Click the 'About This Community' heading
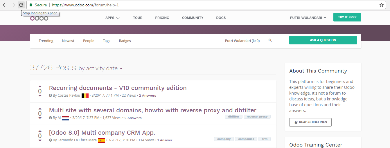390x148 pixels. pos(318,71)
